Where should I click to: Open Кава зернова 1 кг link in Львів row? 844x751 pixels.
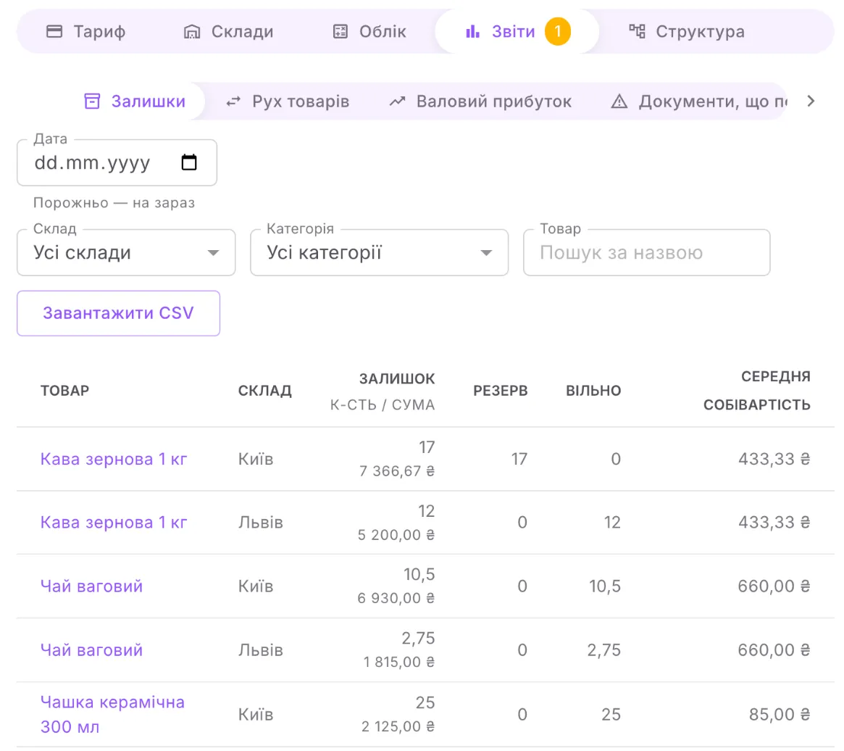[114, 523]
